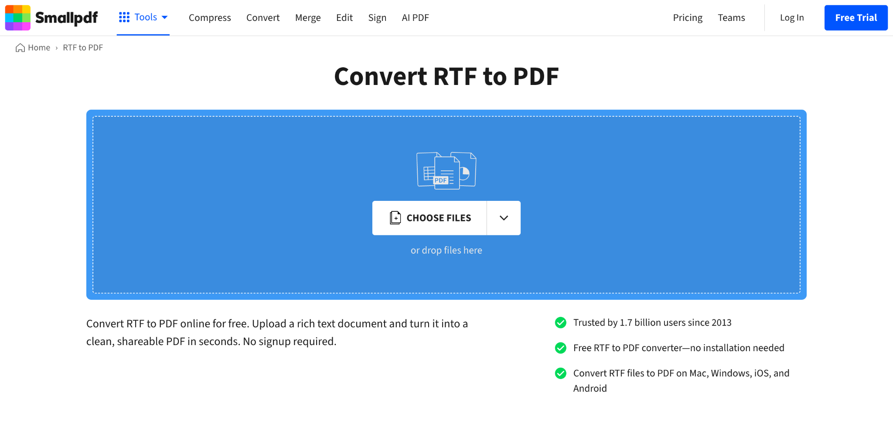Viewport: 893px width, 427px height.
Task: Open the Compress menu item
Action: [x=210, y=17]
